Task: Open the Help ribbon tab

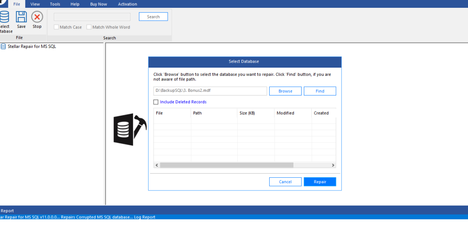Action: (x=75, y=4)
